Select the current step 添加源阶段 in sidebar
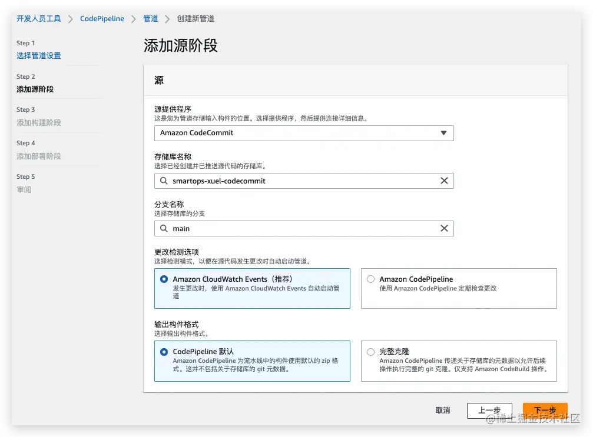 click(x=35, y=89)
